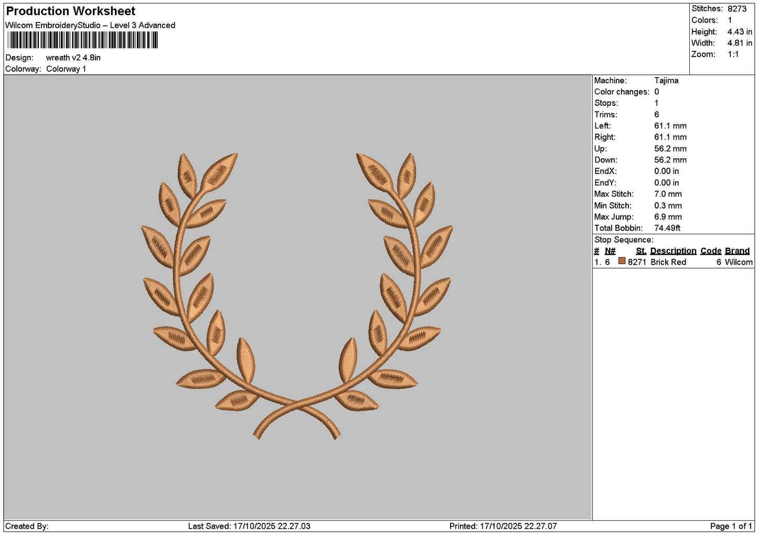Screen dimensions: 758x535
Task: Click the Wilcom brand cell
Action: tap(739, 262)
